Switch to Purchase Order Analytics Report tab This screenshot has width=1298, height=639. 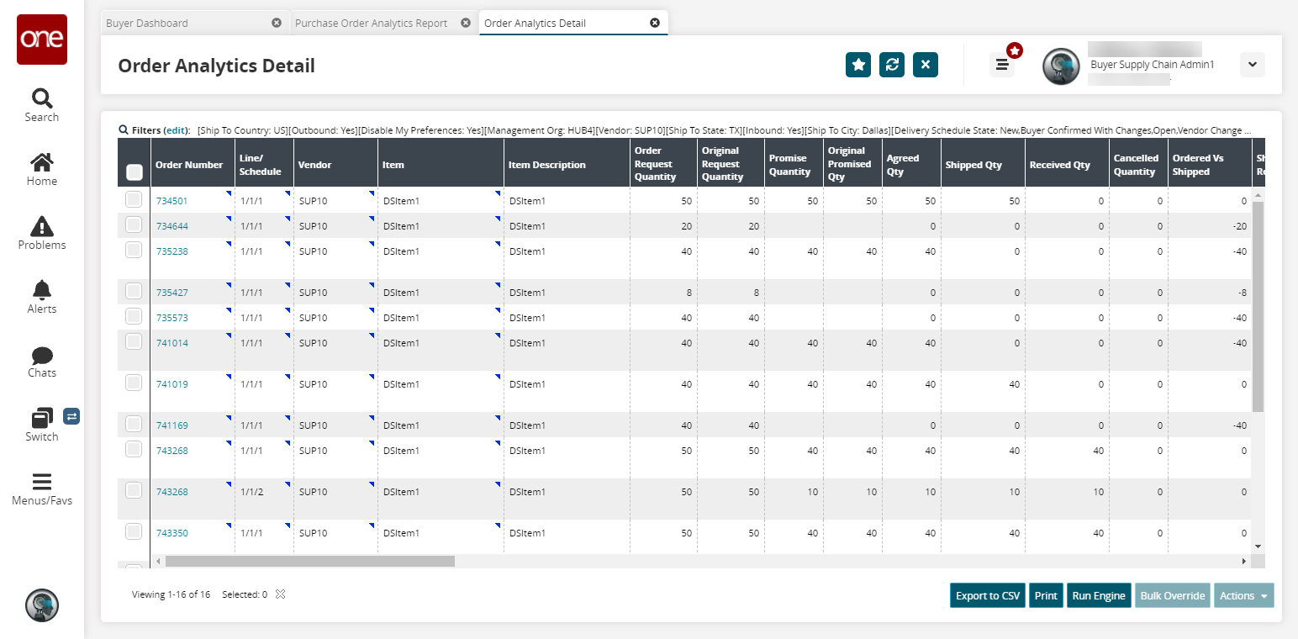(x=371, y=23)
